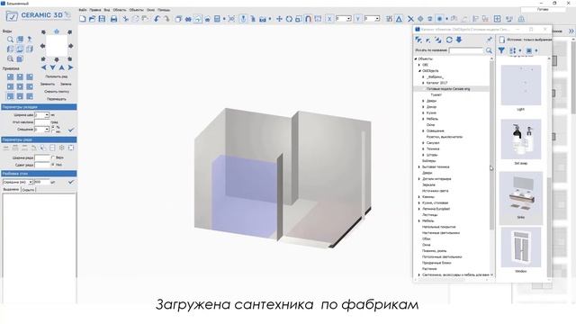Refresh the catalog with the circular arrows icon

pyautogui.click(x=449, y=40)
